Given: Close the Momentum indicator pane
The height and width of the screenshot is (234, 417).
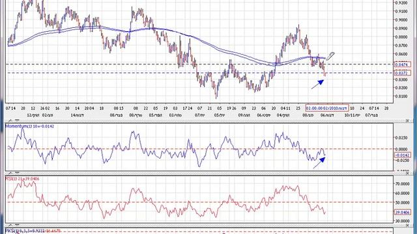Looking at the screenshot, I should click(x=407, y=121).
